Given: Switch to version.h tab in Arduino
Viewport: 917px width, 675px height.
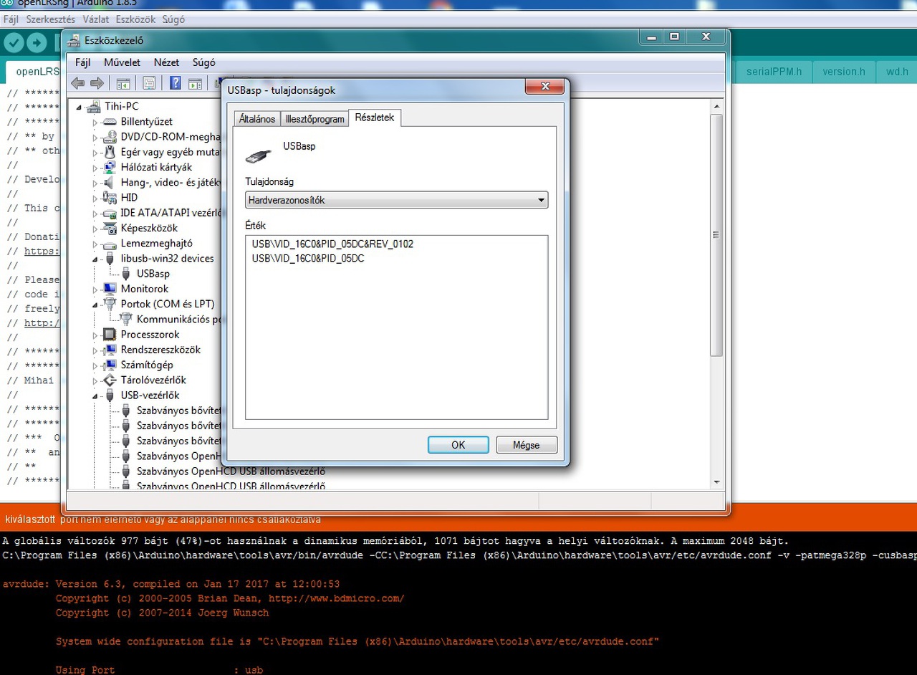Looking at the screenshot, I should tap(843, 72).
